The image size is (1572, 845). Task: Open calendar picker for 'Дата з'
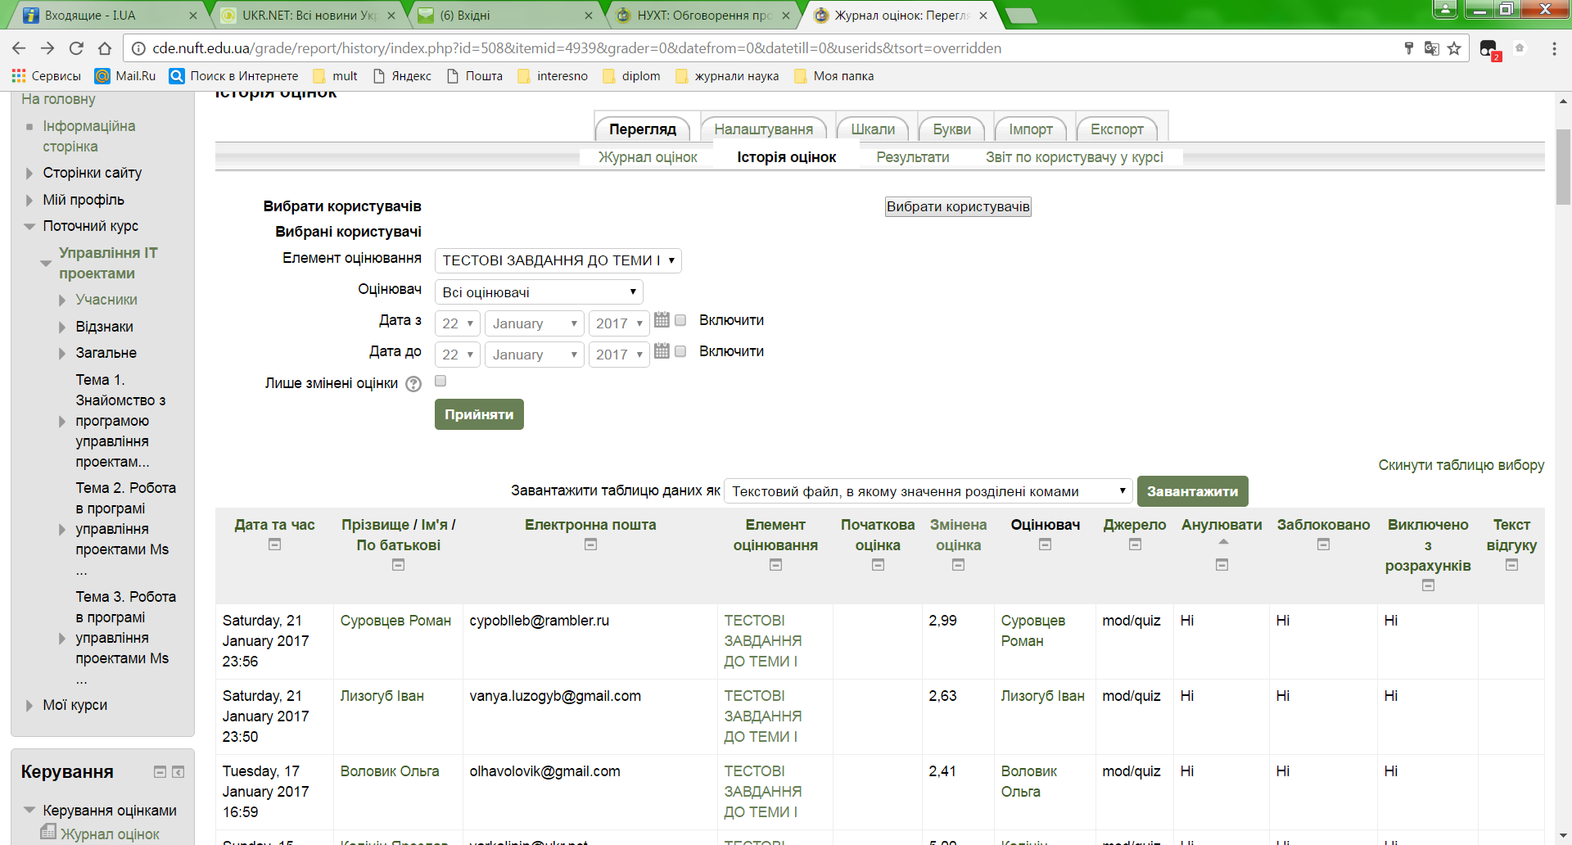tap(662, 320)
